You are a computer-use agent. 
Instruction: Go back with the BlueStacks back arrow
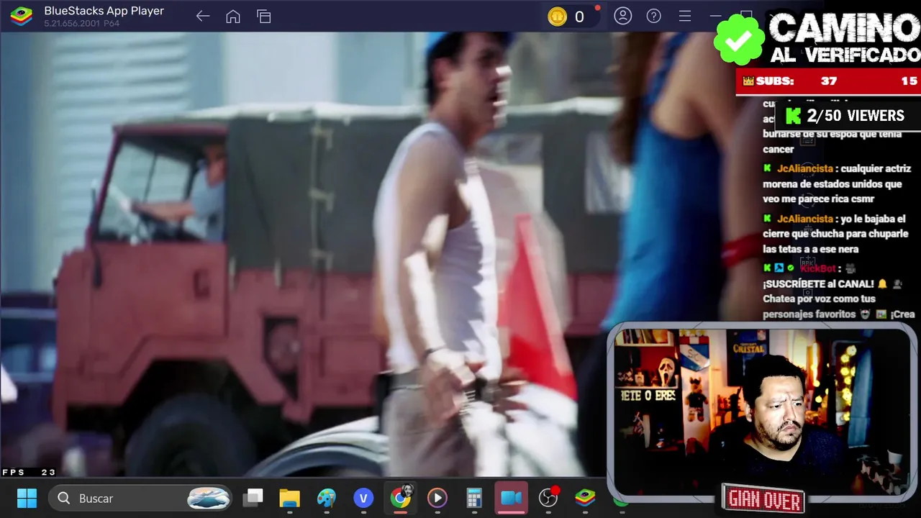click(x=203, y=16)
